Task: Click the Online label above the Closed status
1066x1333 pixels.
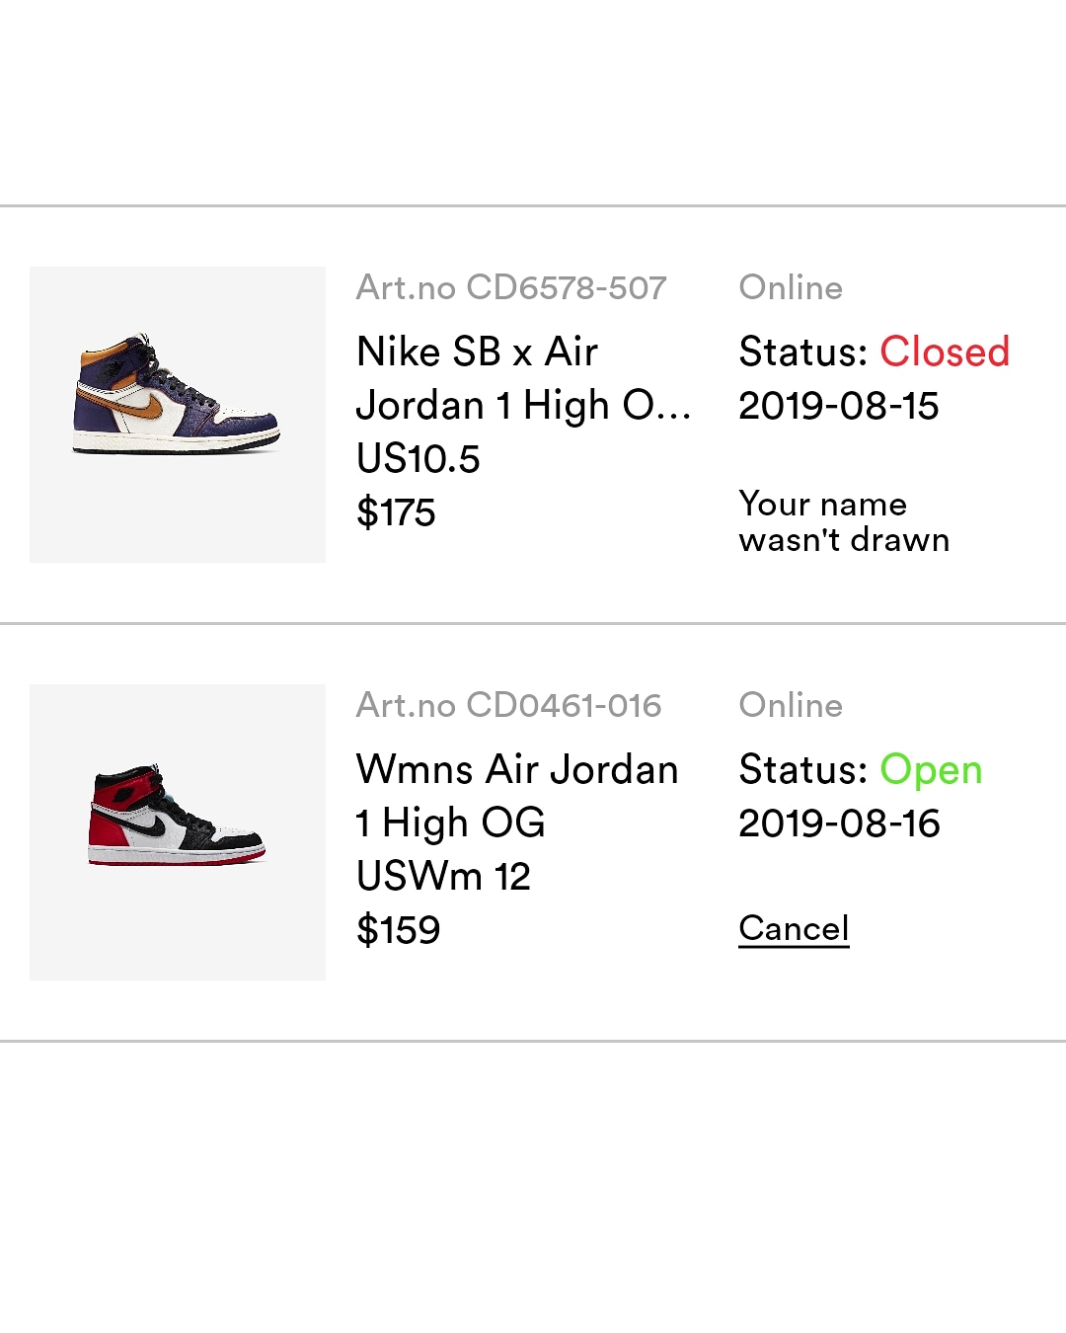Action: [791, 287]
